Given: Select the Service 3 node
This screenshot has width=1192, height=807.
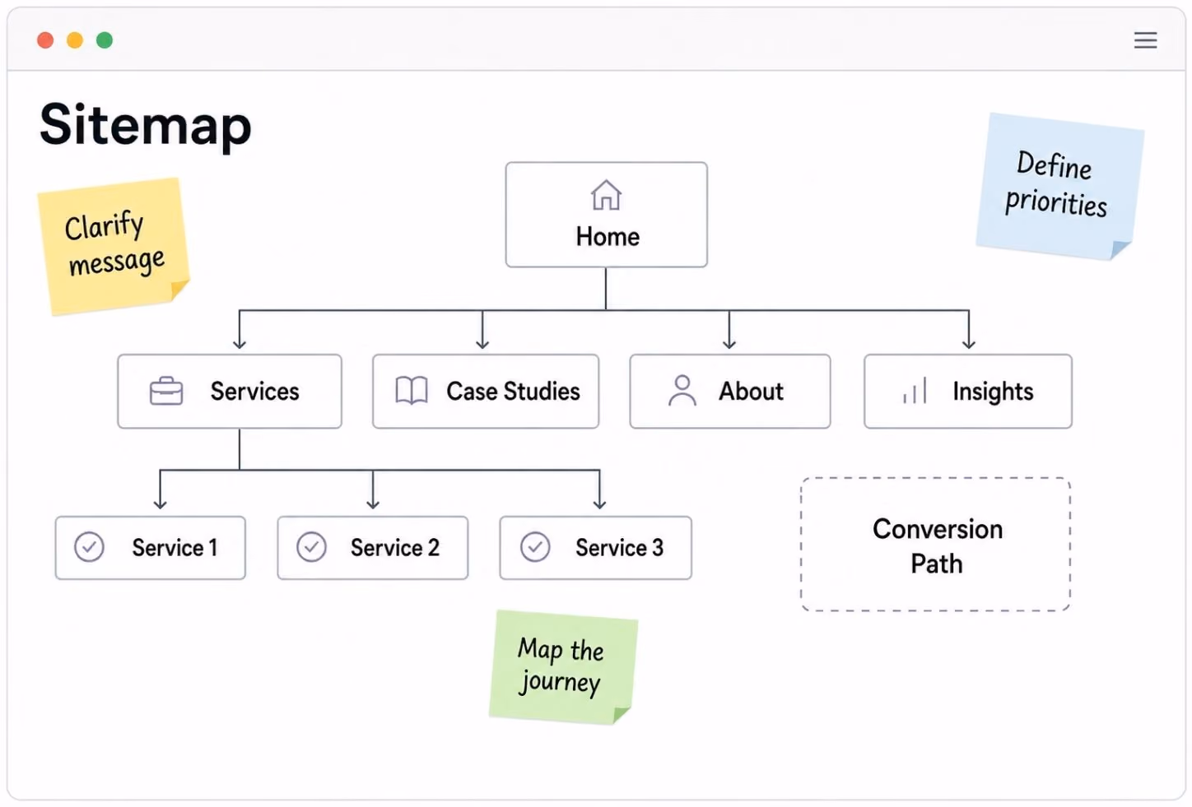Looking at the screenshot, I should pos(596,548).
